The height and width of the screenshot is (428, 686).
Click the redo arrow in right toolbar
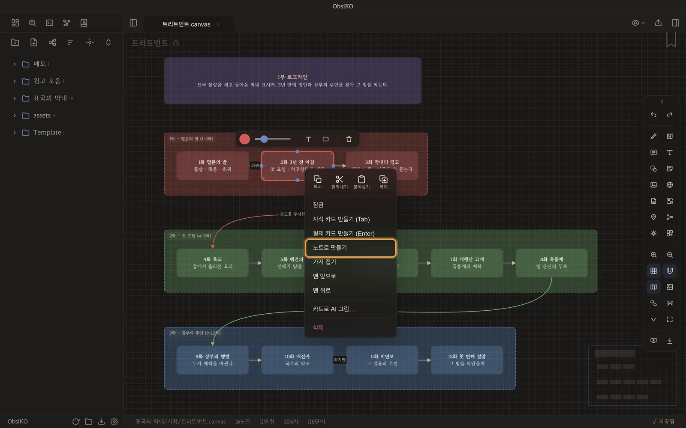pos(670,115)
